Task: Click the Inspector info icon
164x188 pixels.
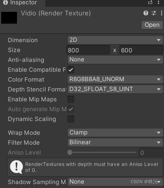Action: point(6,2)
